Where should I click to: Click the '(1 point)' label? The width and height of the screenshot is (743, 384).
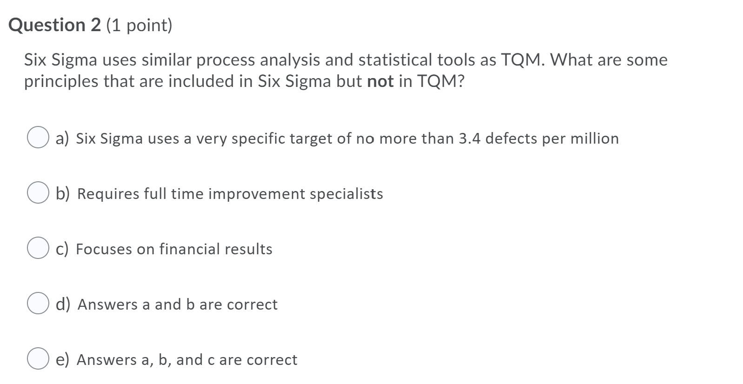(138, 25)
